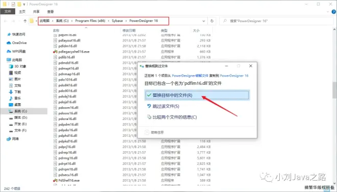The width and height of the screenshot is (337, 192).
Task: Click the back navigation arrow
Action: pos(6,21)
